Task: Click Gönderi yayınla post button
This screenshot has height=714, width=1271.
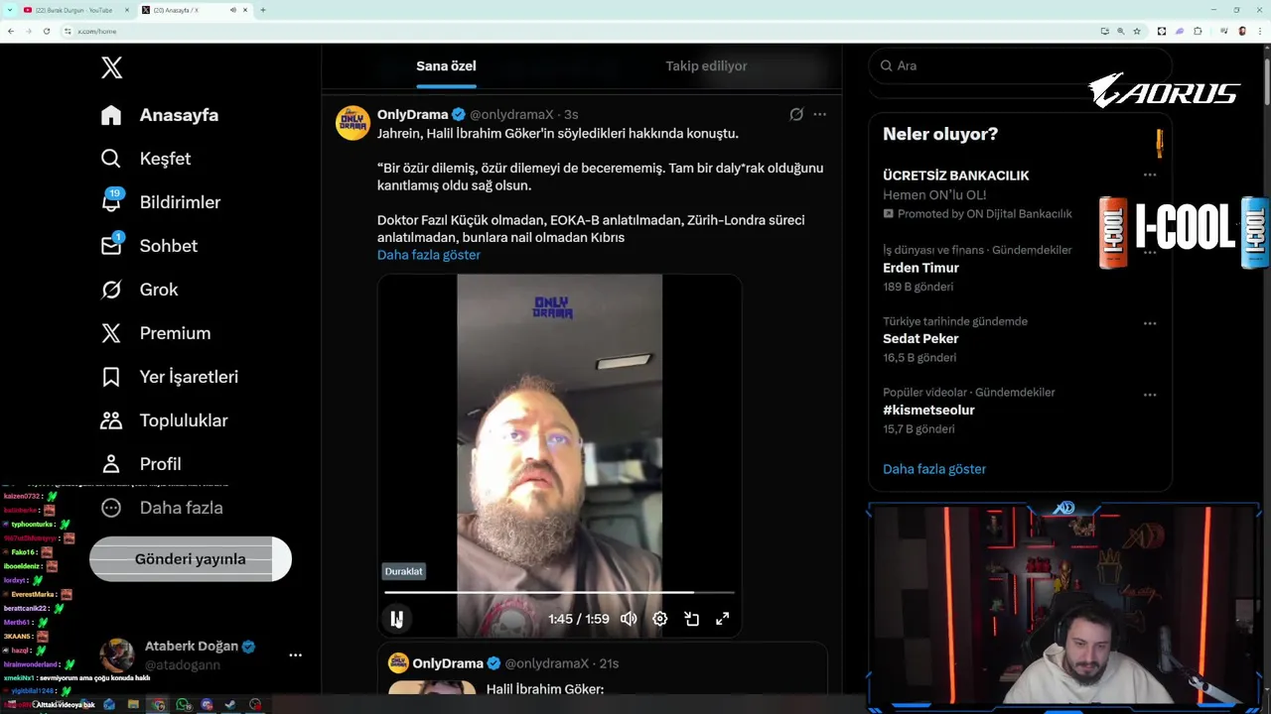Action: [191, 559]
